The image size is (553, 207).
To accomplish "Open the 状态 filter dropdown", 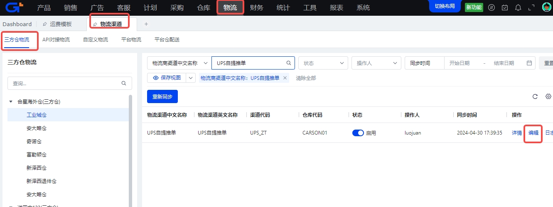I will 323,63.
